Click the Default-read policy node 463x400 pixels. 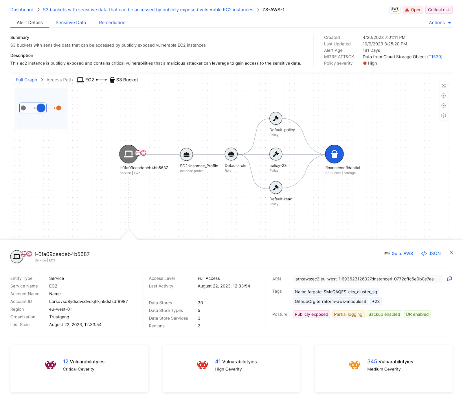[x=275, y=188]
